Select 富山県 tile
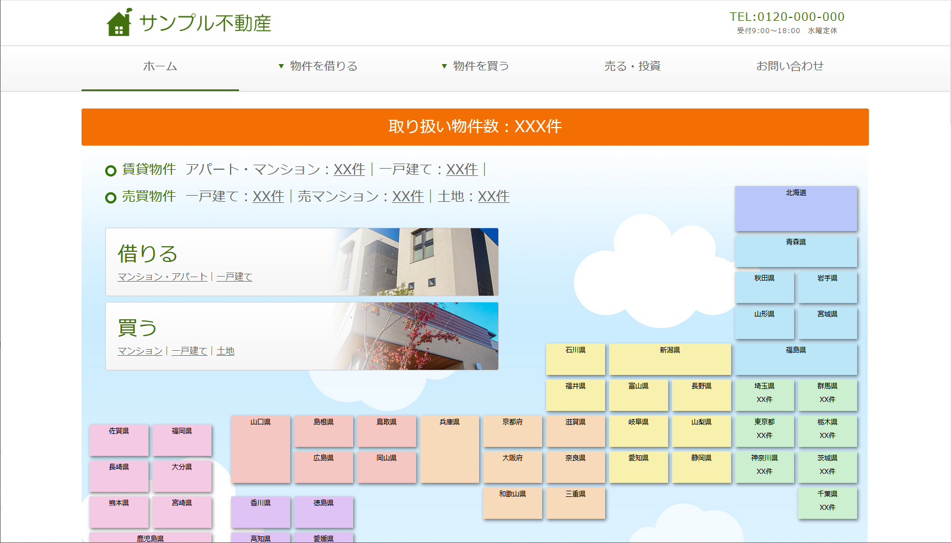The image size is (951, 543). coord(638,395)
